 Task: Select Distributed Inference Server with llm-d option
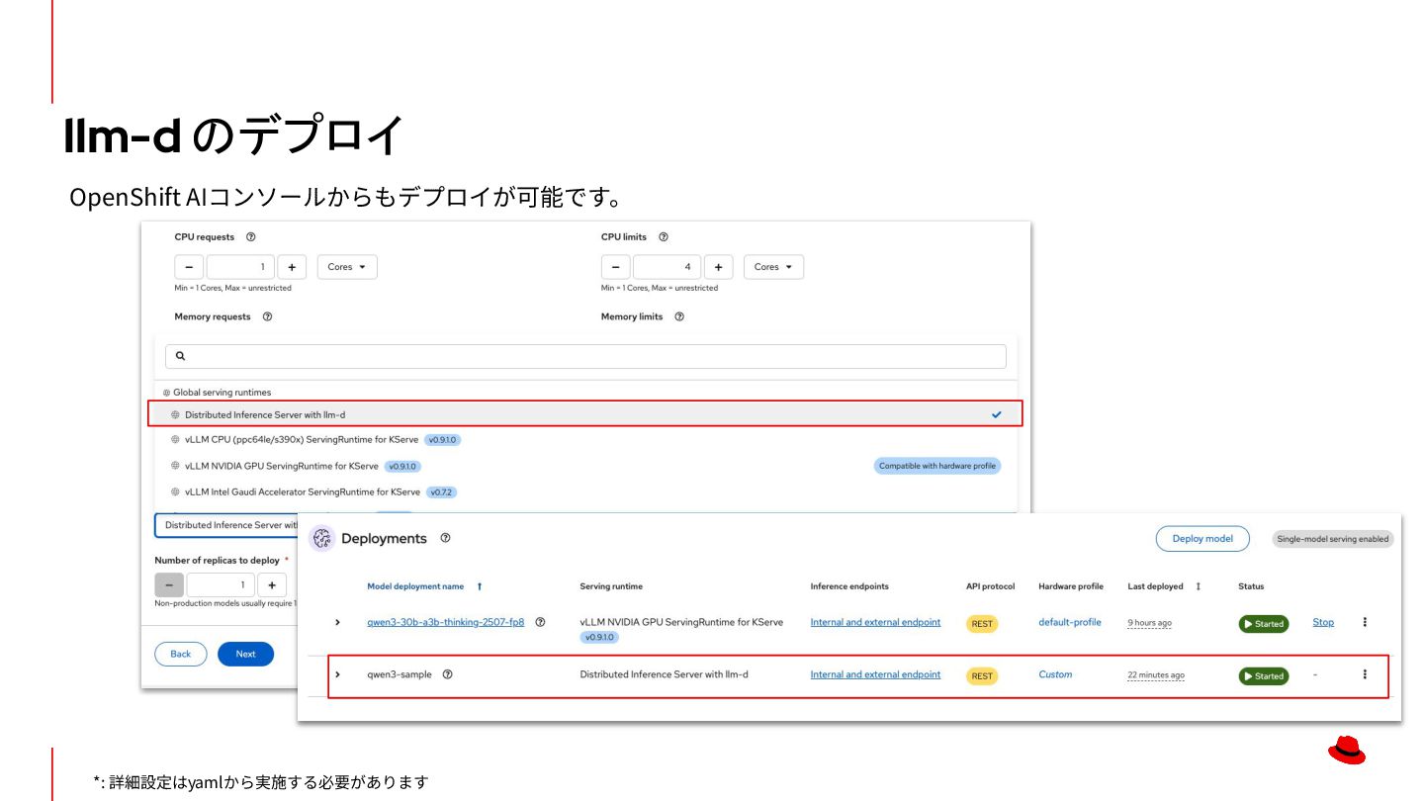[x=585, y=414]
